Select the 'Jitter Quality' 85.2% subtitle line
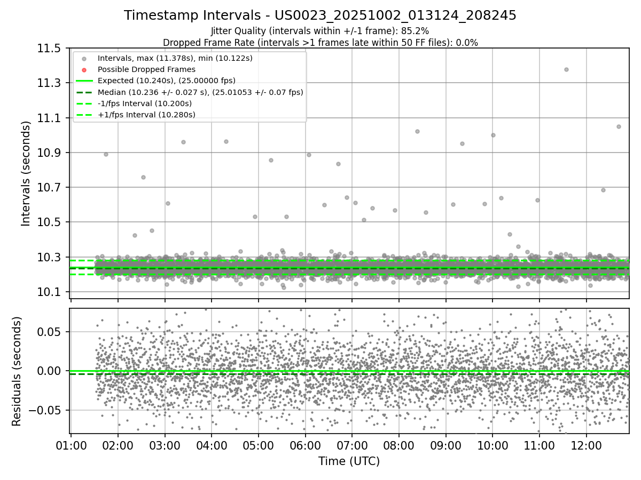 point(320,31)
